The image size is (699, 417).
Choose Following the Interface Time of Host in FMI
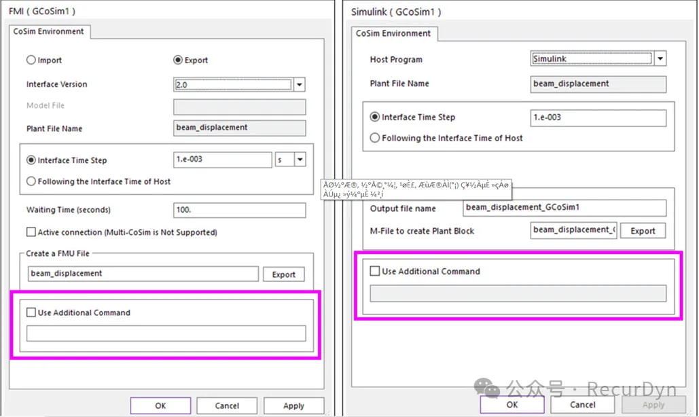(x=31, y=182)
